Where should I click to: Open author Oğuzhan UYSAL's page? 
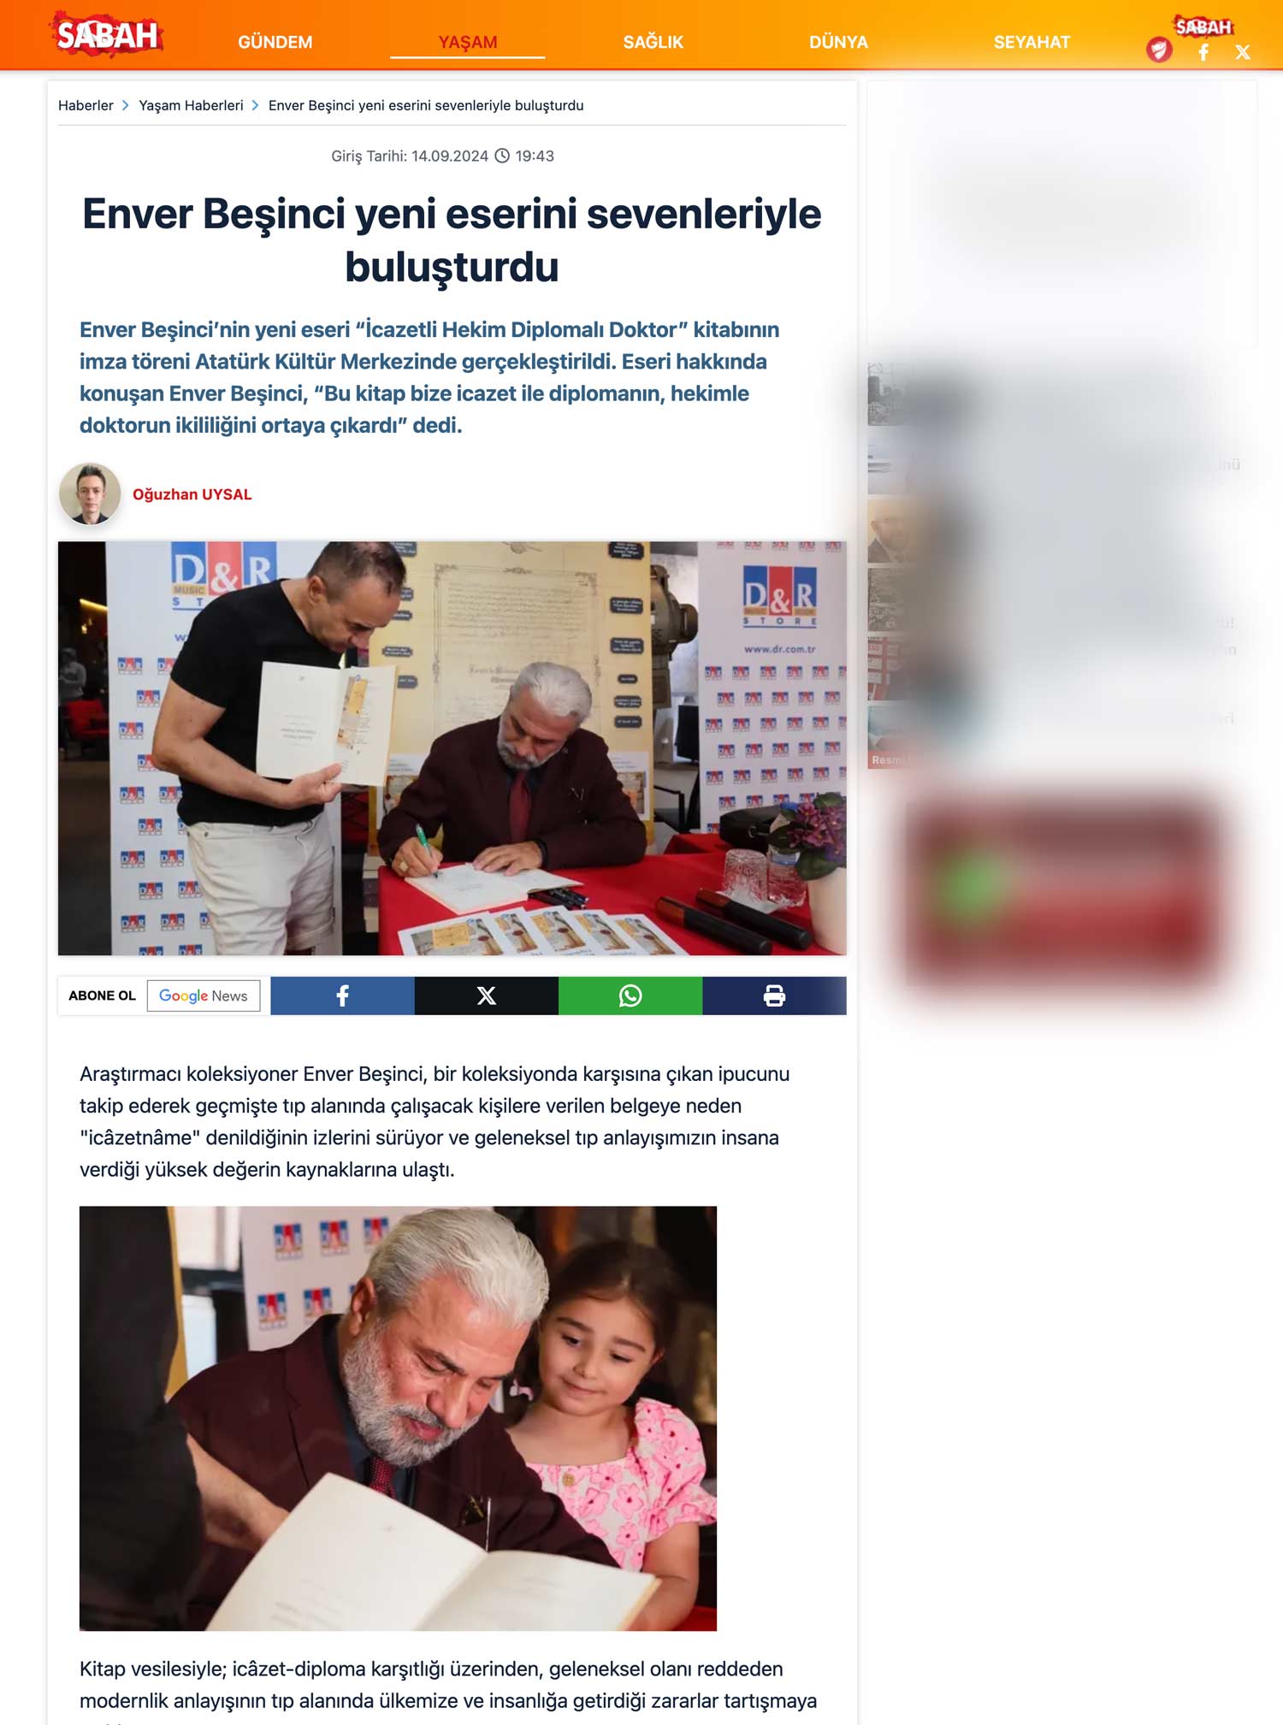click(x=192, y=494)
